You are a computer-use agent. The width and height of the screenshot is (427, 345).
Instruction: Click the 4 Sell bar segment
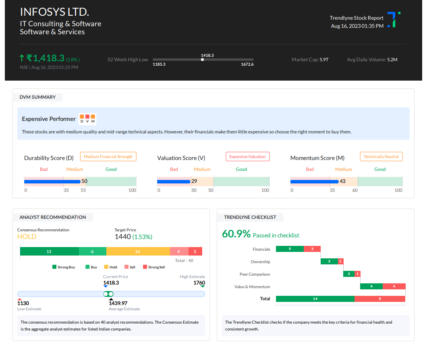pos(179,251)
